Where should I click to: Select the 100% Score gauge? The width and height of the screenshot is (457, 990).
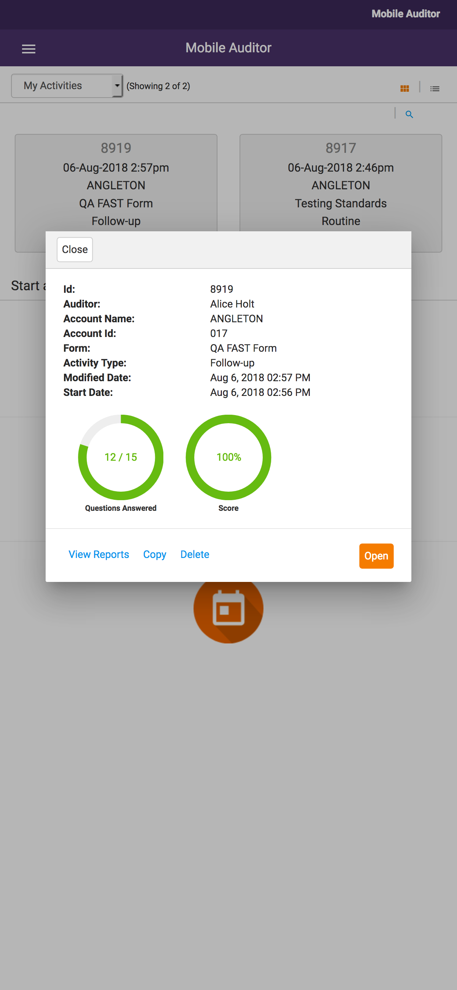click(x=229, y=457)
